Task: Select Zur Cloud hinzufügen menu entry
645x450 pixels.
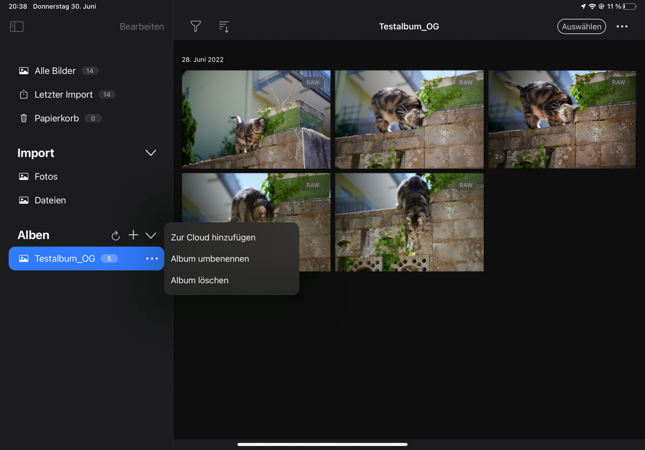Action: coord(213,237)
